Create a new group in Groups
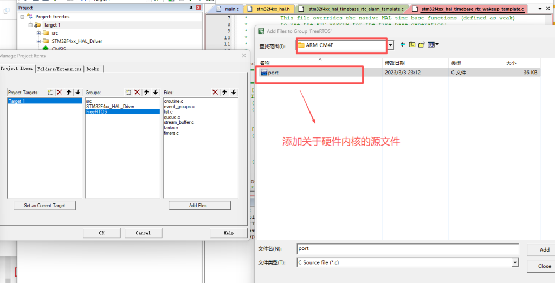Screen dimensions: 555x283 pyautogui.click(x=128, y=93)
